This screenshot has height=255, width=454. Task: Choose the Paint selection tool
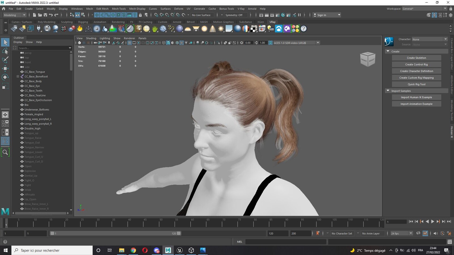pos(5,60)
